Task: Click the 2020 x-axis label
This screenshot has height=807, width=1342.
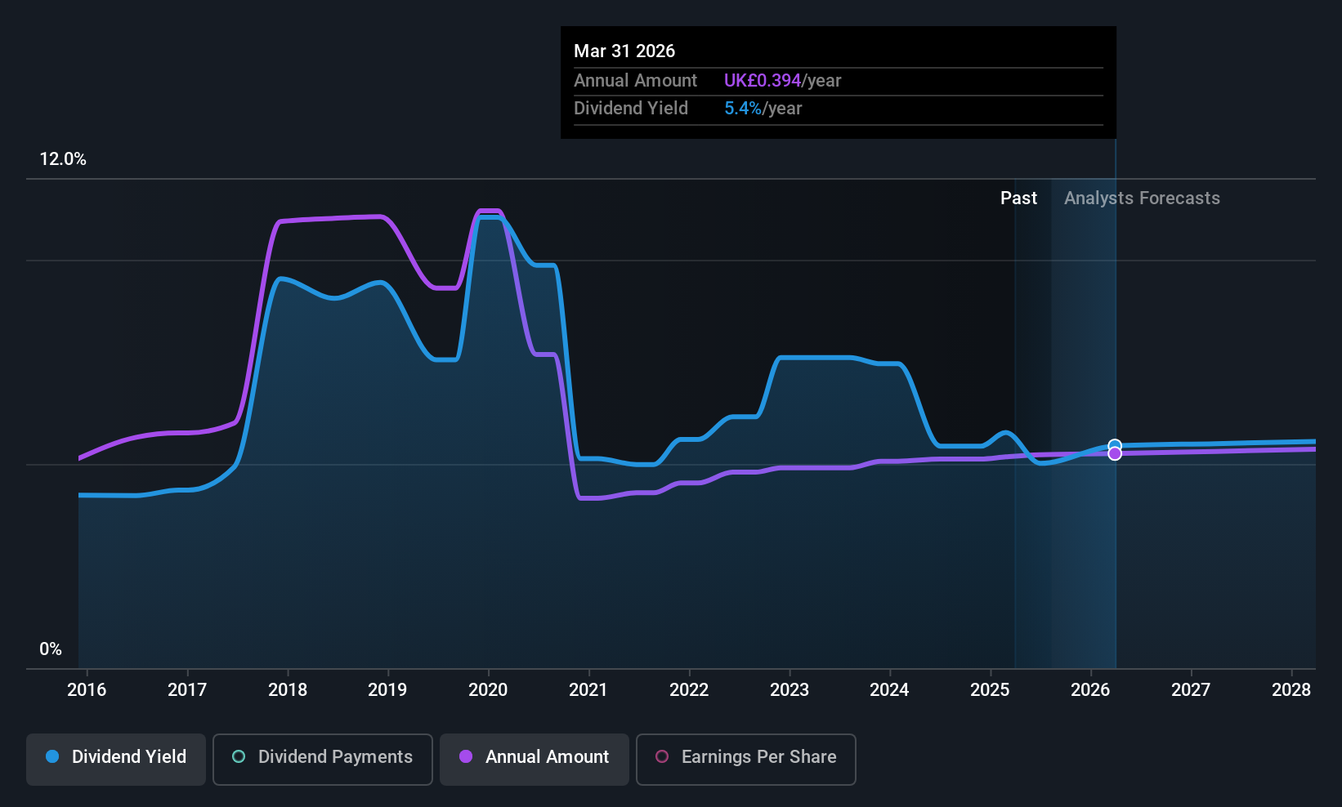Action: pos(488,689)
